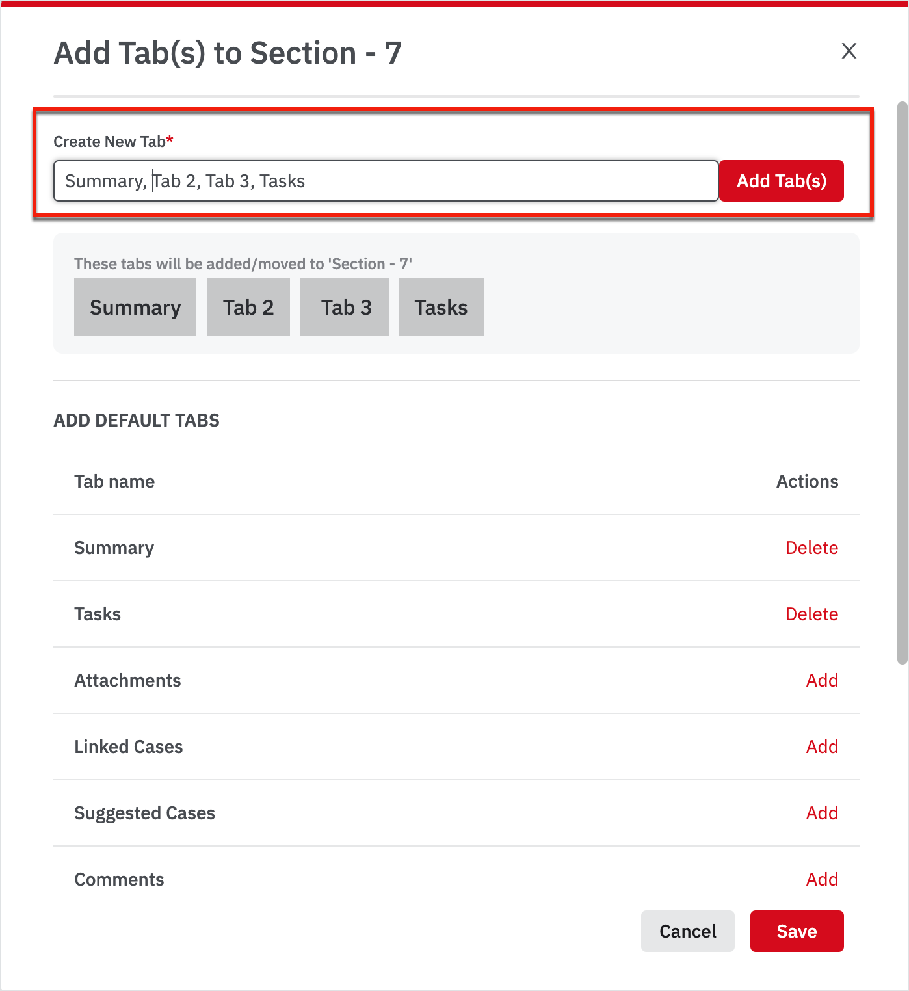Click the Linked Cases row name
The height and width of the screenshot is (991, 909).
pos(129,747)
